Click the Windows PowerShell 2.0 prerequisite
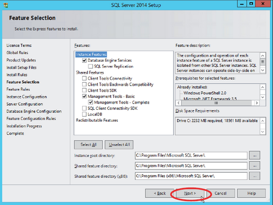 click(205, 93)
